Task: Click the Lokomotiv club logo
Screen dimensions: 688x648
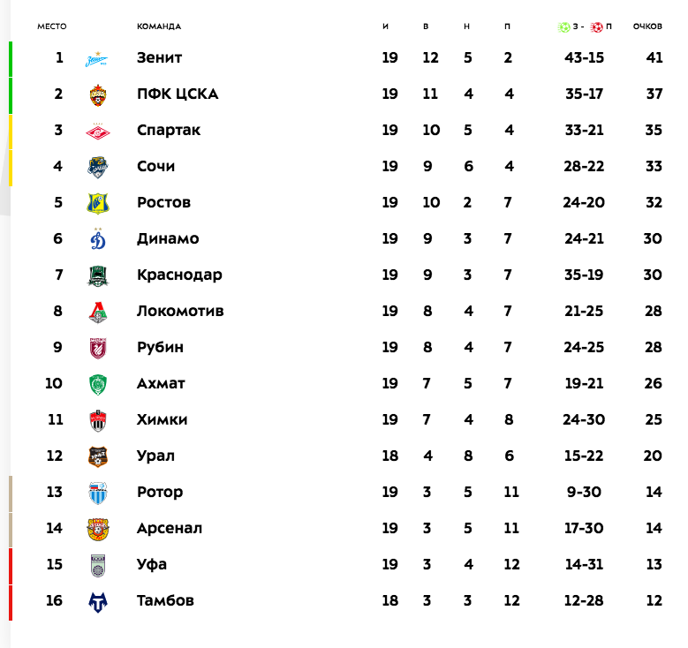Action: (x=98, y=312)
